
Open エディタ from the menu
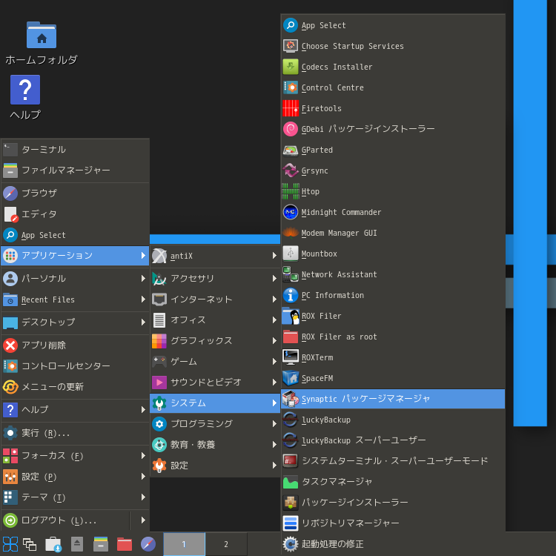click(x=75, y=214)
